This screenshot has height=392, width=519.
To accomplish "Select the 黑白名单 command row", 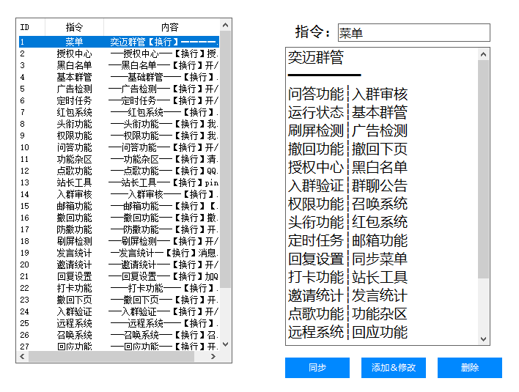I will click(74, 65).
